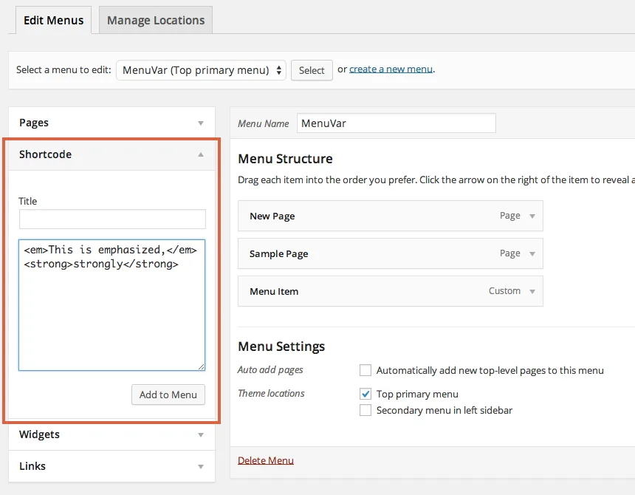Edit the Menu Name field
Image resolution: width=635 pixels, height=495 pixels.
(x=396, y=123)
